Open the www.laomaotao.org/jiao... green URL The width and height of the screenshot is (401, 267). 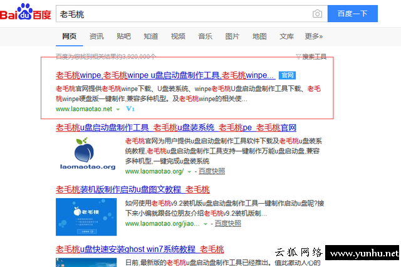[x=162, y=224]
